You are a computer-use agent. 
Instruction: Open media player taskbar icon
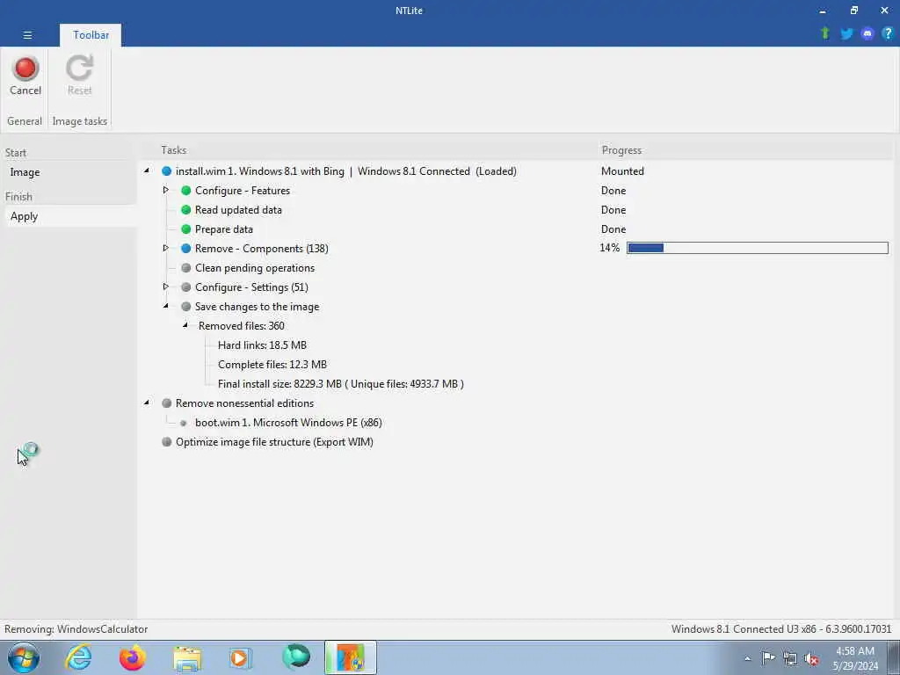click(x=241, y=657)
